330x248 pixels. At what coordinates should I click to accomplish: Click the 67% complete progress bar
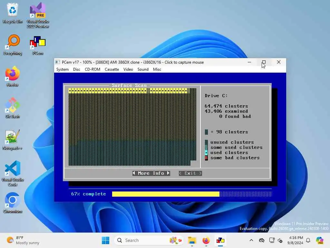pos(192,194)
